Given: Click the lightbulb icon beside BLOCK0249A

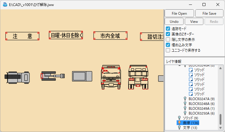Looking at the screenshot, I should pos(185,108).
